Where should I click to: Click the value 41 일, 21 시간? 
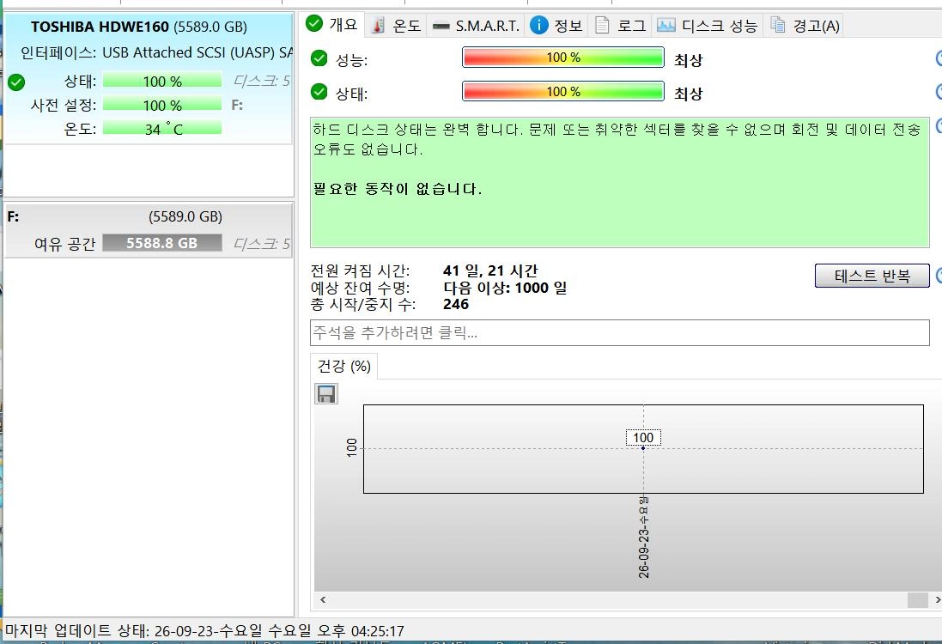(490, 271)
